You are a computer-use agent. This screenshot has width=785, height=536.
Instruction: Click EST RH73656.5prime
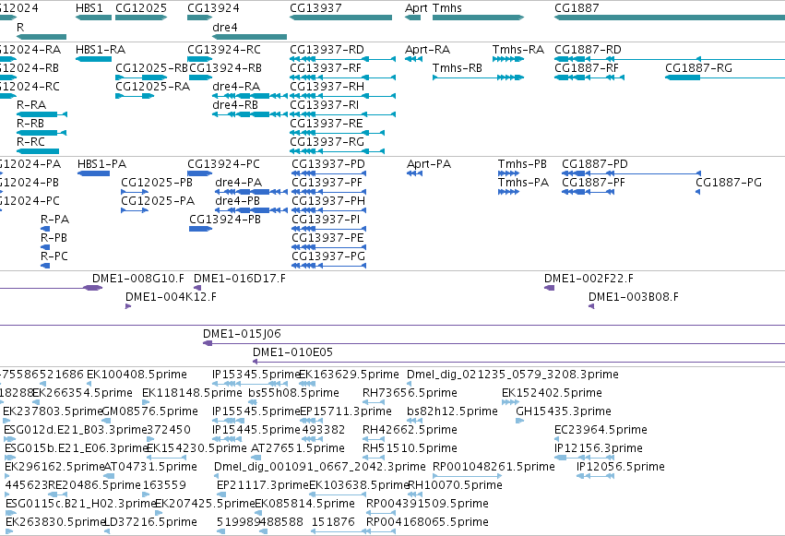pyautogui.click(x=374, y=402)
